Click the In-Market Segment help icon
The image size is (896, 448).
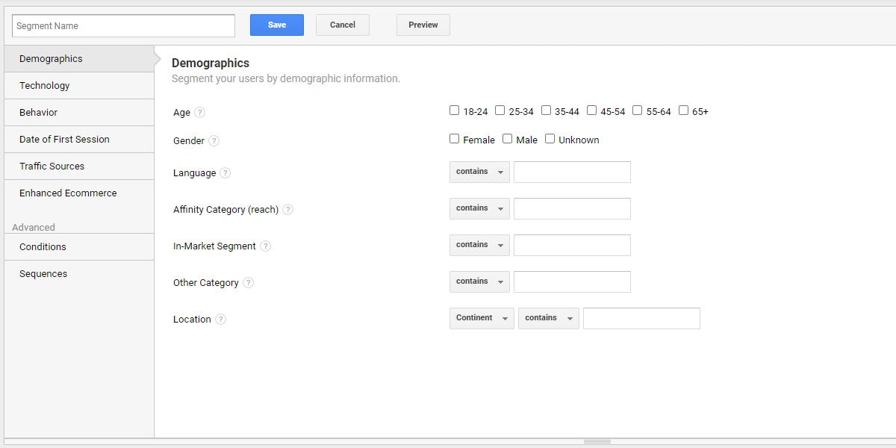click(265, 246)
